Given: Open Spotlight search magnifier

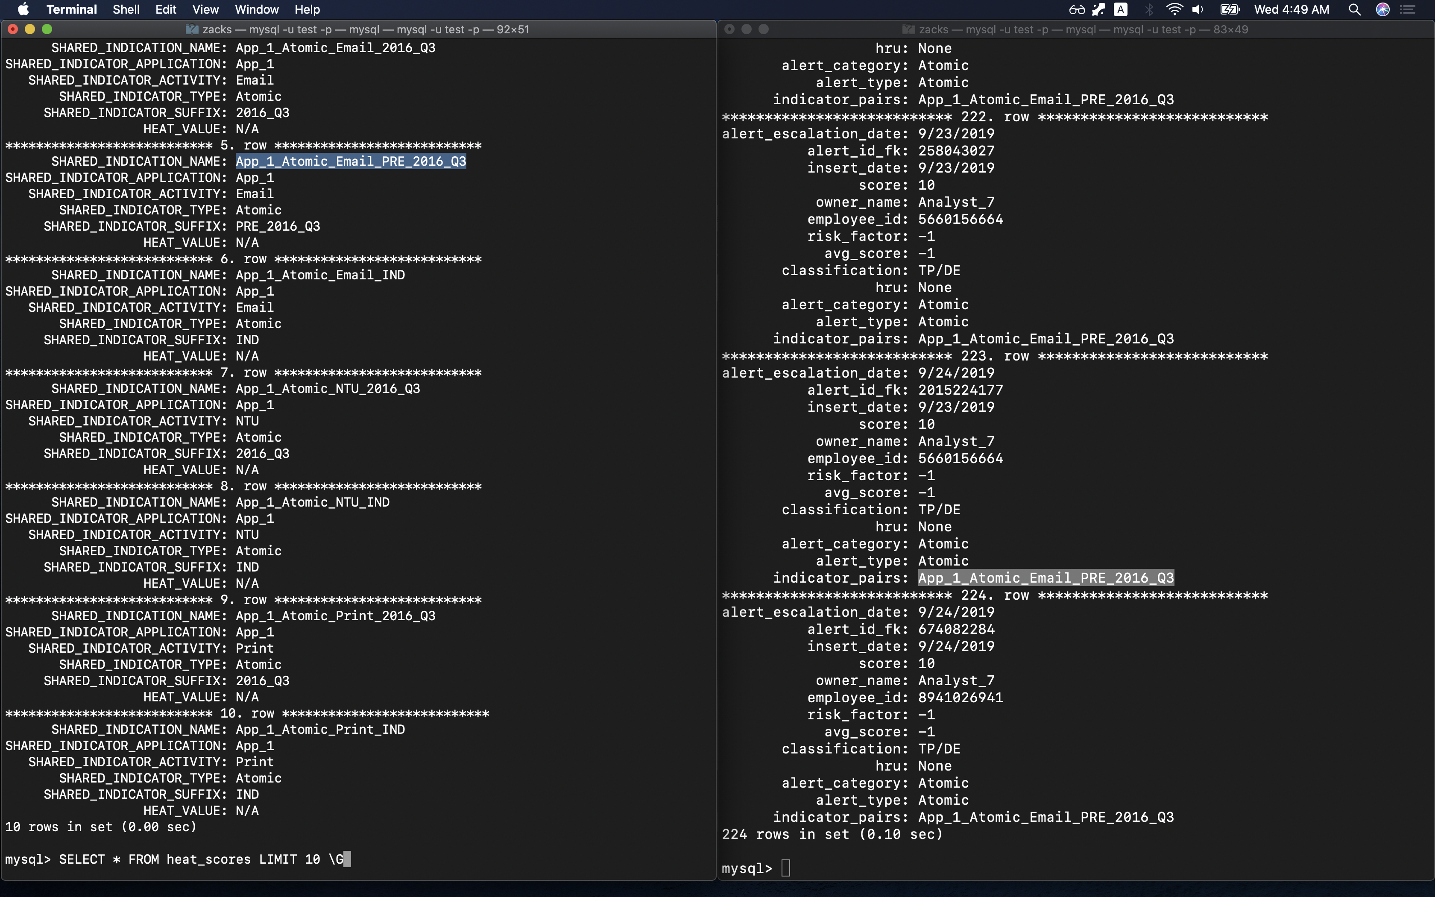Looking at the screenshot, I should (x=1354, y=9).
